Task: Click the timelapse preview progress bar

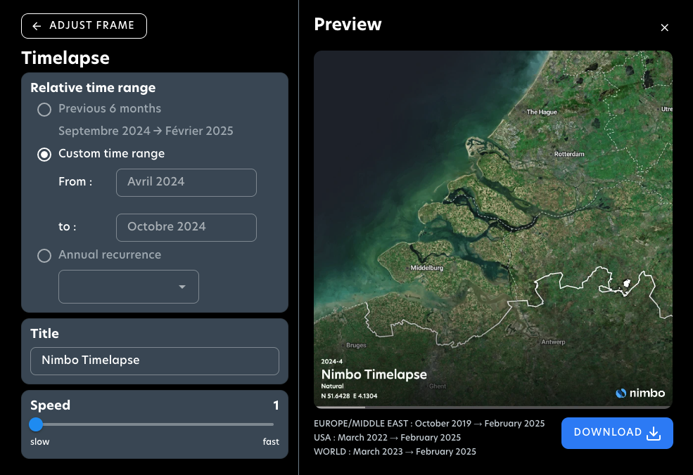Action: [x=492, y=407]
